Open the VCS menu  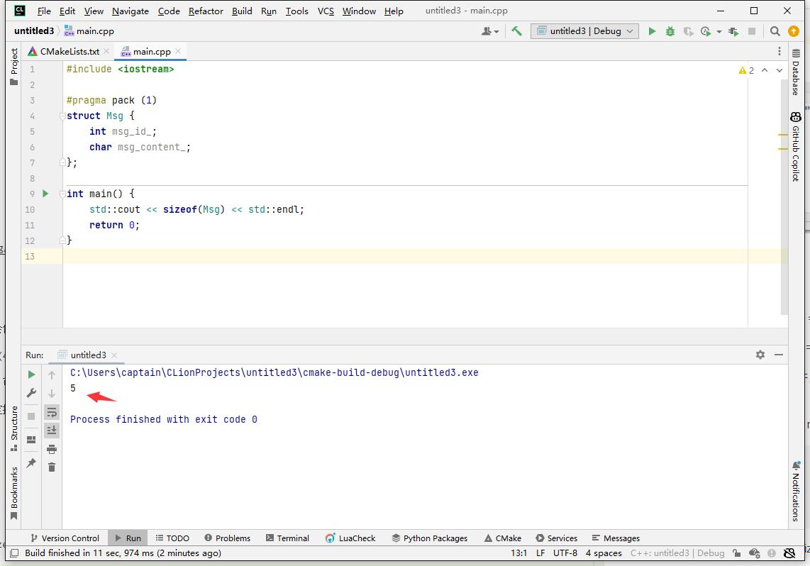326,11
